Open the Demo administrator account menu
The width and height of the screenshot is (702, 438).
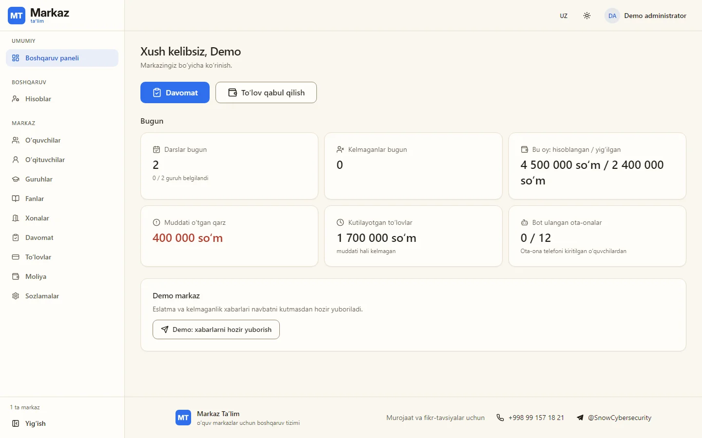tap(645, 16)
